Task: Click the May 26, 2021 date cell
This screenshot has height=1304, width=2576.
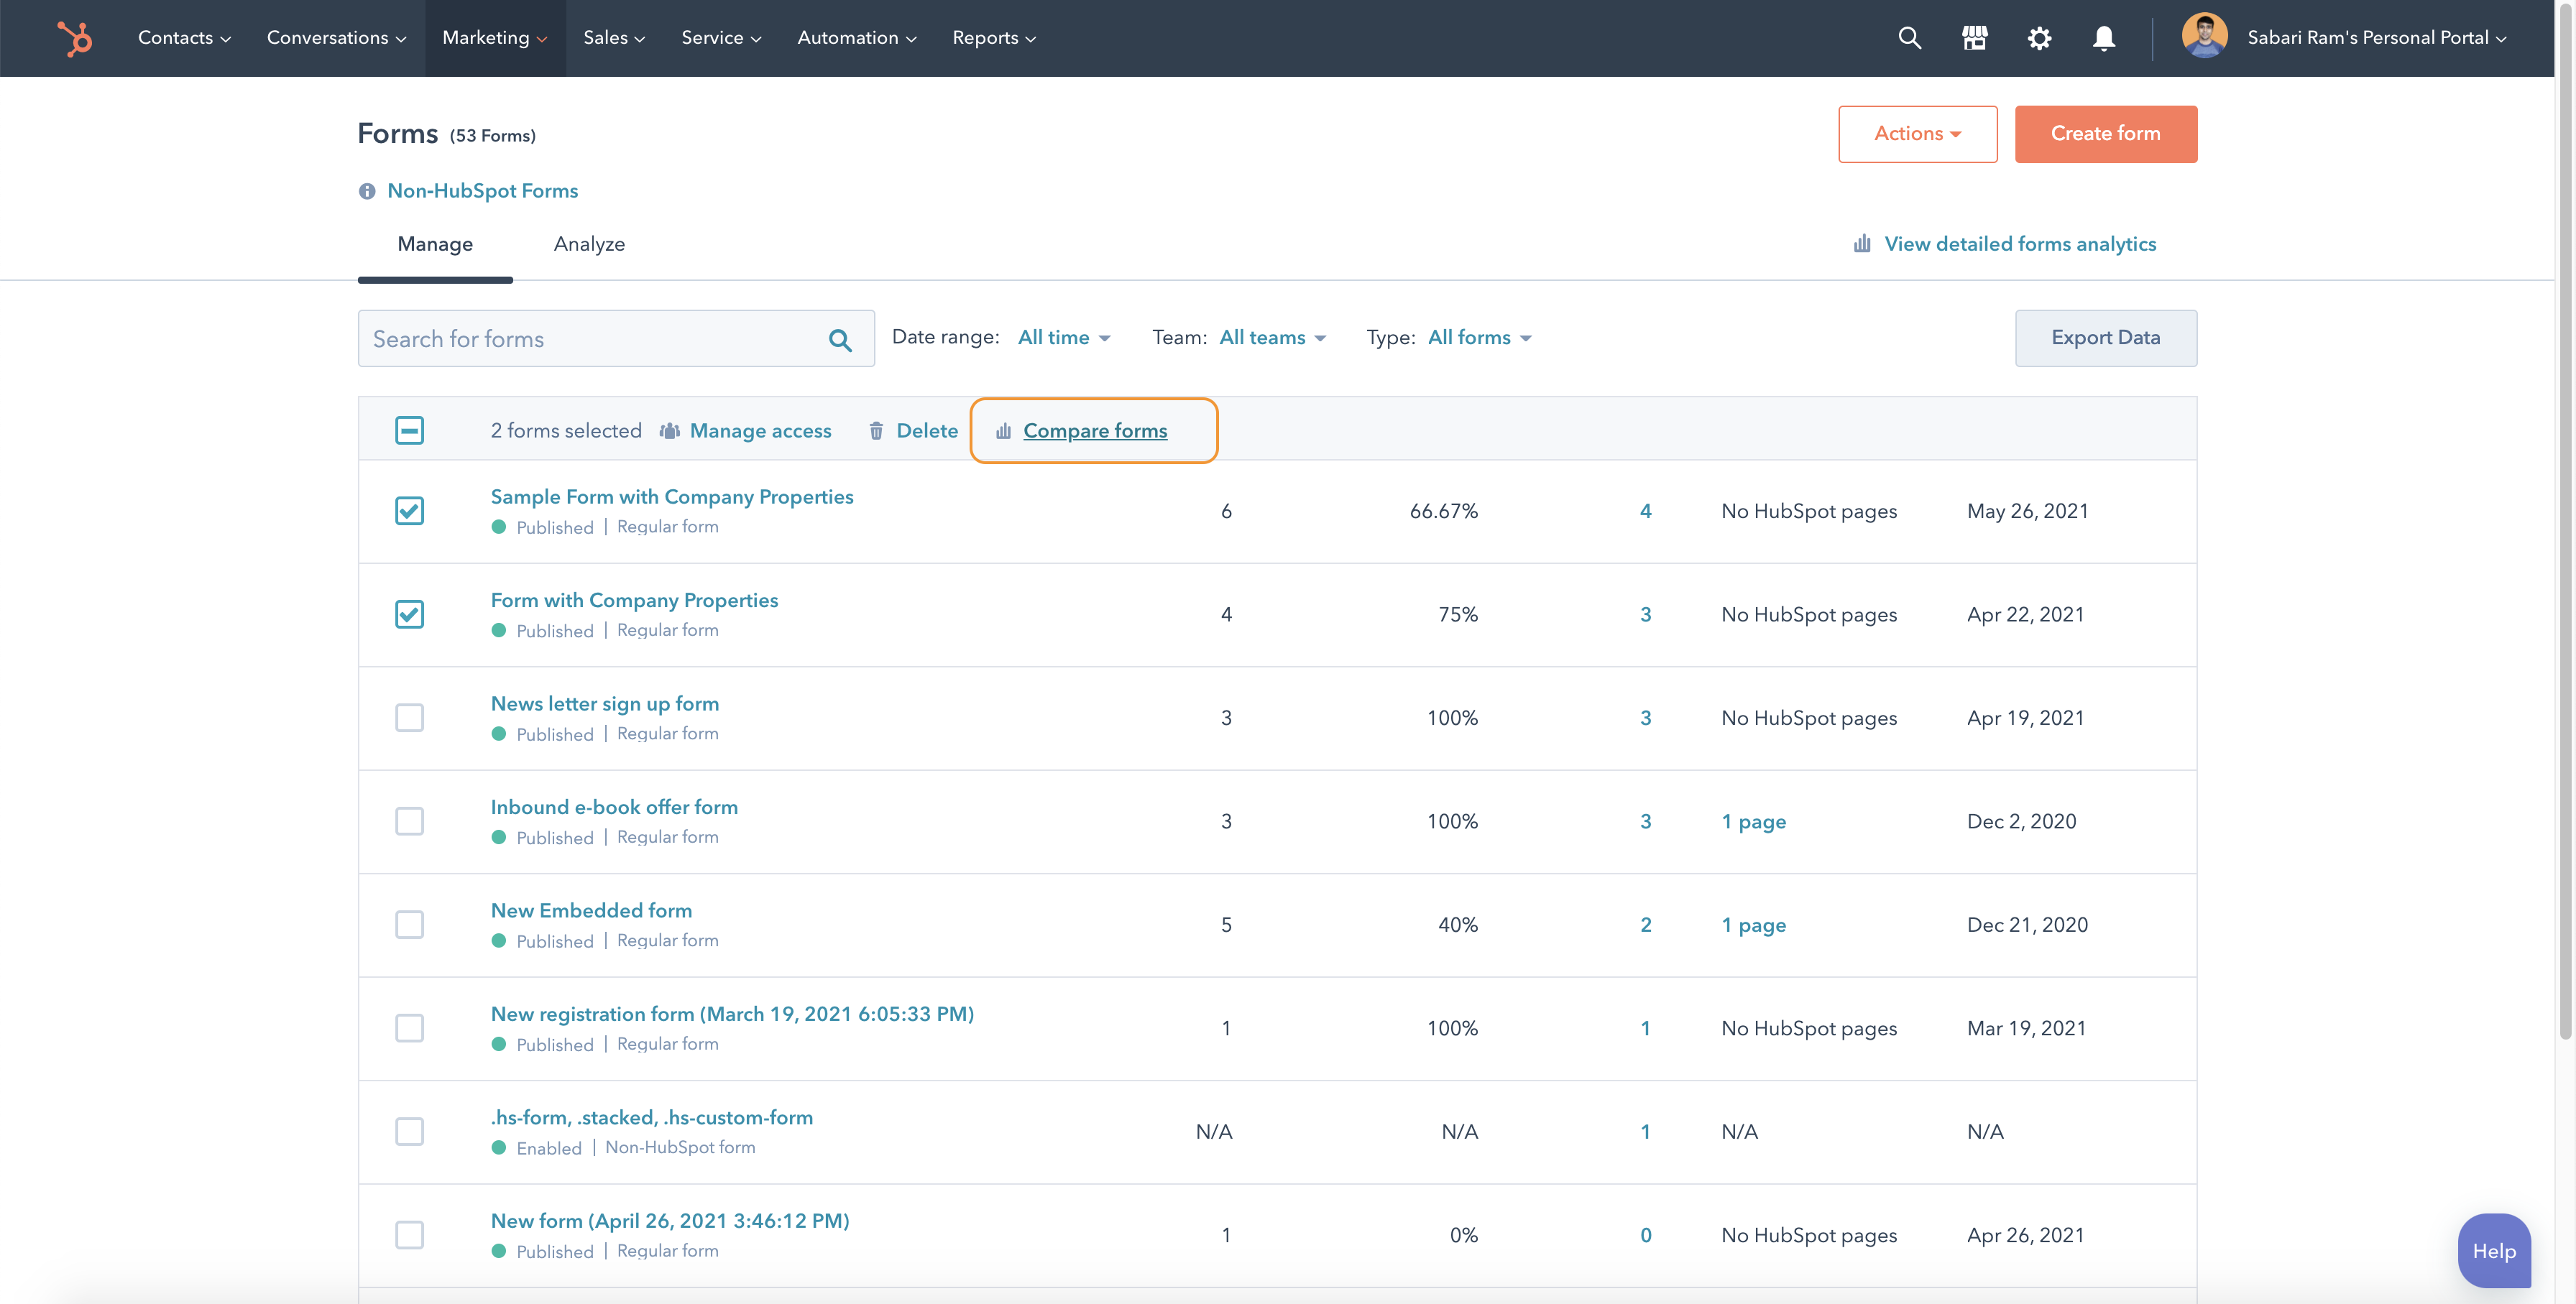Action: pyautogui.click(x=2027, y=511)
